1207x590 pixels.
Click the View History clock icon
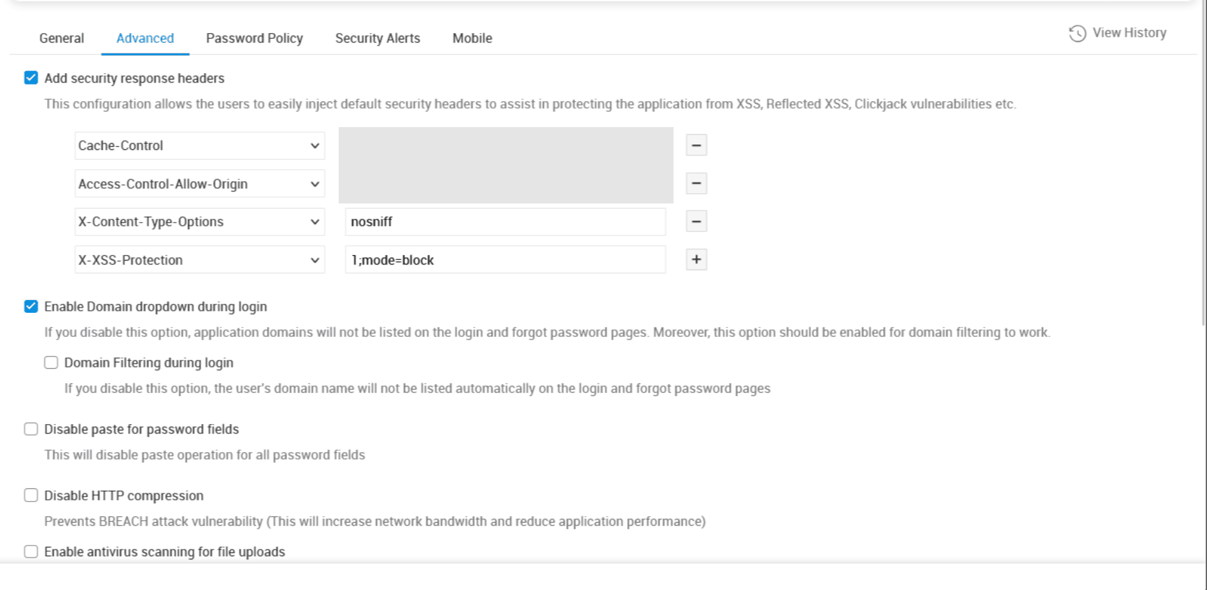click(x=1077, y=33)
